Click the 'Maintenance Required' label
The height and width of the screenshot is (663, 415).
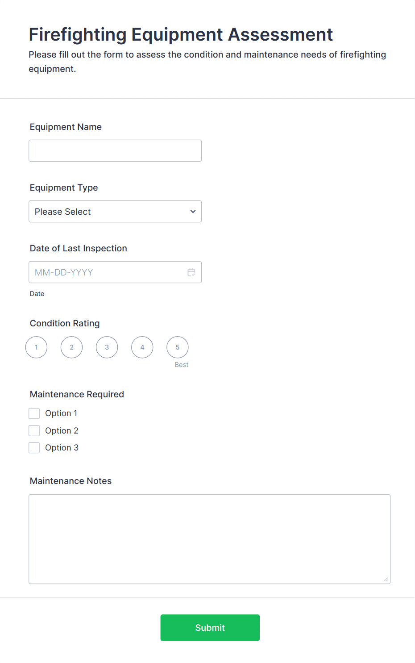coord(77,394)
